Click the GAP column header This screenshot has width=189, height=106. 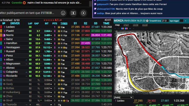click(x=36, y=24)
